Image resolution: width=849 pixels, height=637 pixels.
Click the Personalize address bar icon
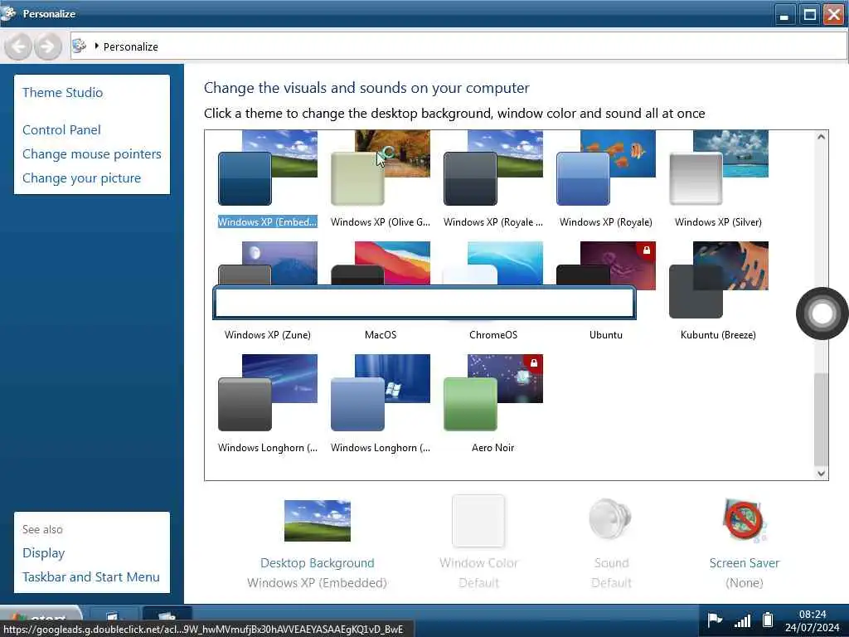[80, 46]
